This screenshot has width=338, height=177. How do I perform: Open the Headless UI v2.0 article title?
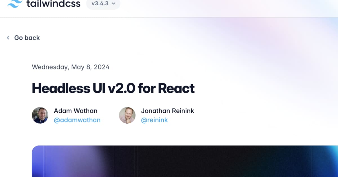coord(113,88)
